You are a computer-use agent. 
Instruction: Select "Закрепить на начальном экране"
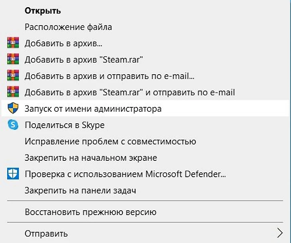click(x=90, y=158)
